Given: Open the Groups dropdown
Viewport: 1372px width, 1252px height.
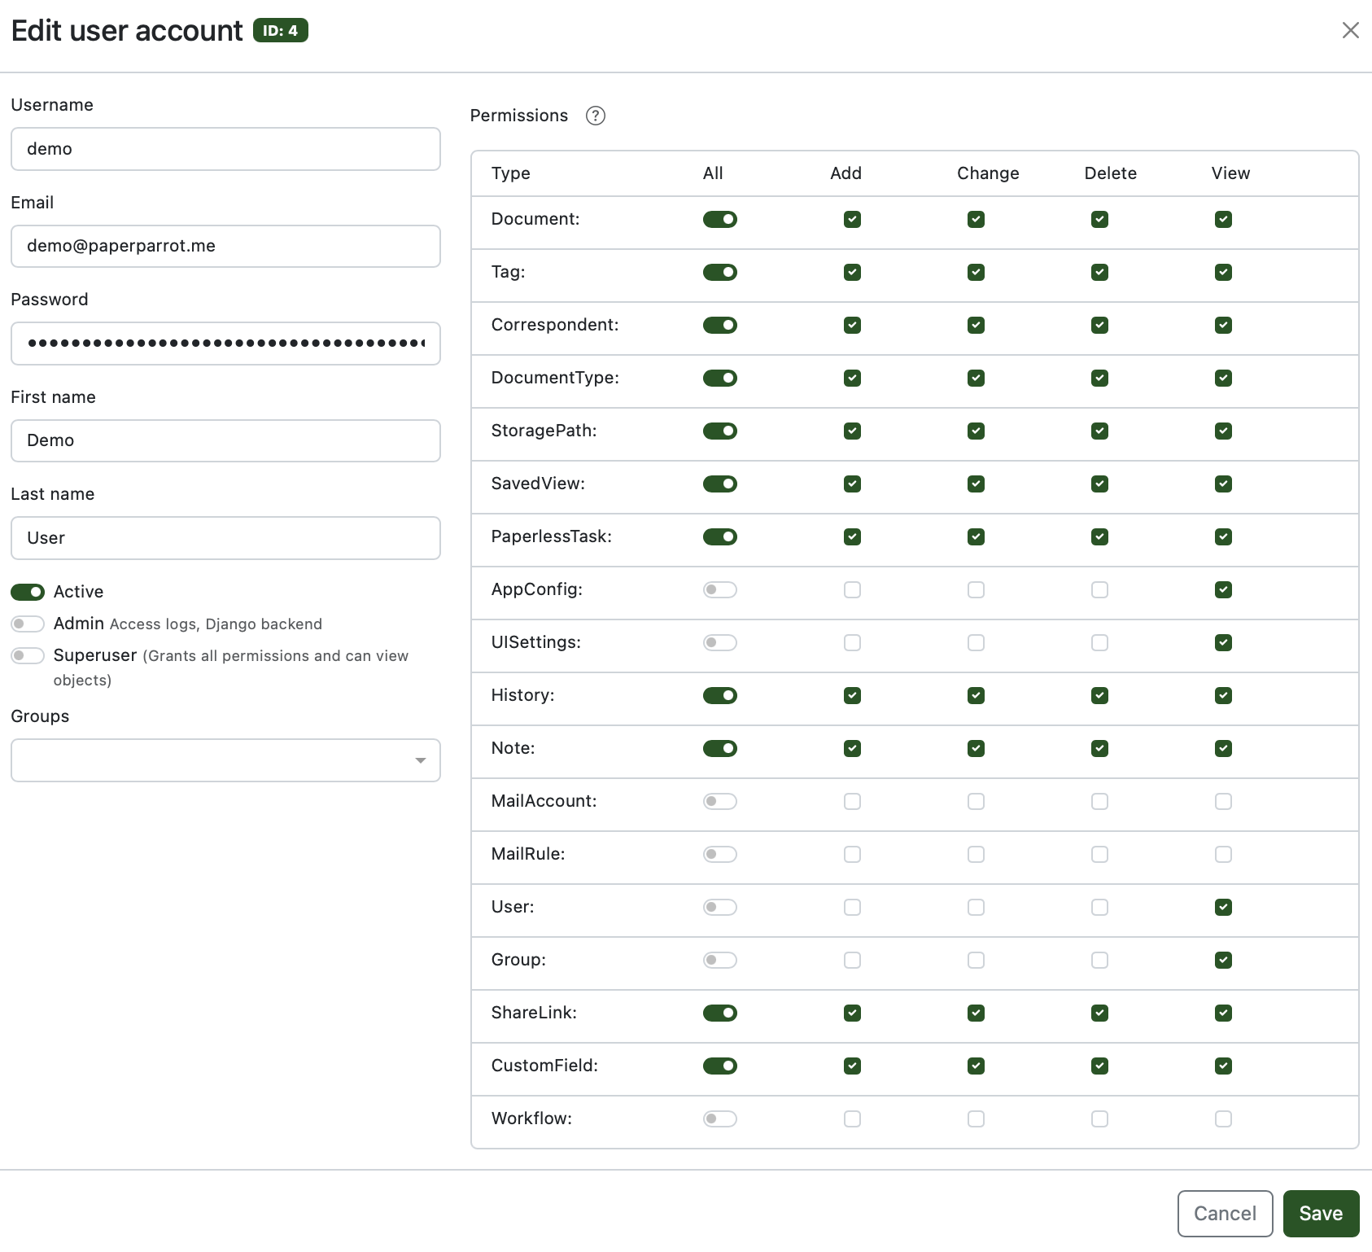Looking at the screenshot, I should [225, 760].
